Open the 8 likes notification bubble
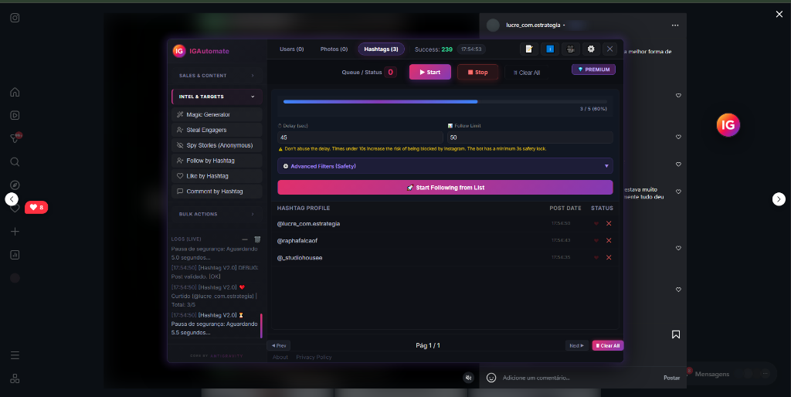 pos(36,207)
